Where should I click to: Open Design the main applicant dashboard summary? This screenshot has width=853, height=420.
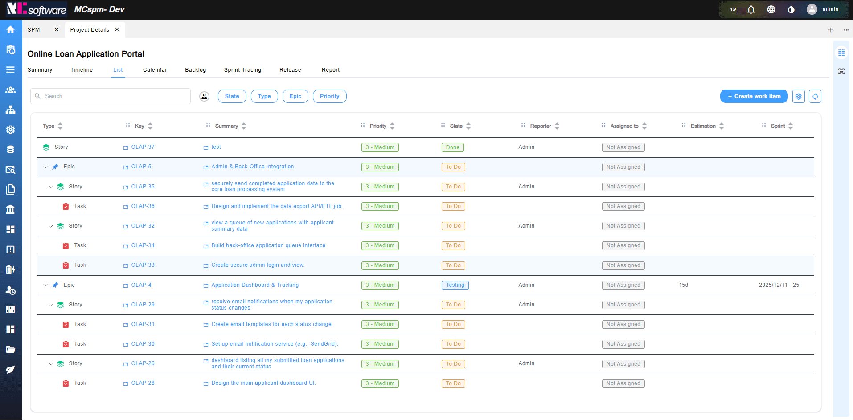point(264,383)
